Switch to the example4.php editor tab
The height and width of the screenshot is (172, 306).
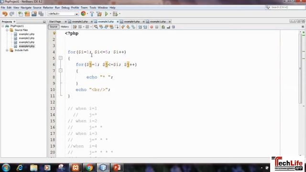132,21
